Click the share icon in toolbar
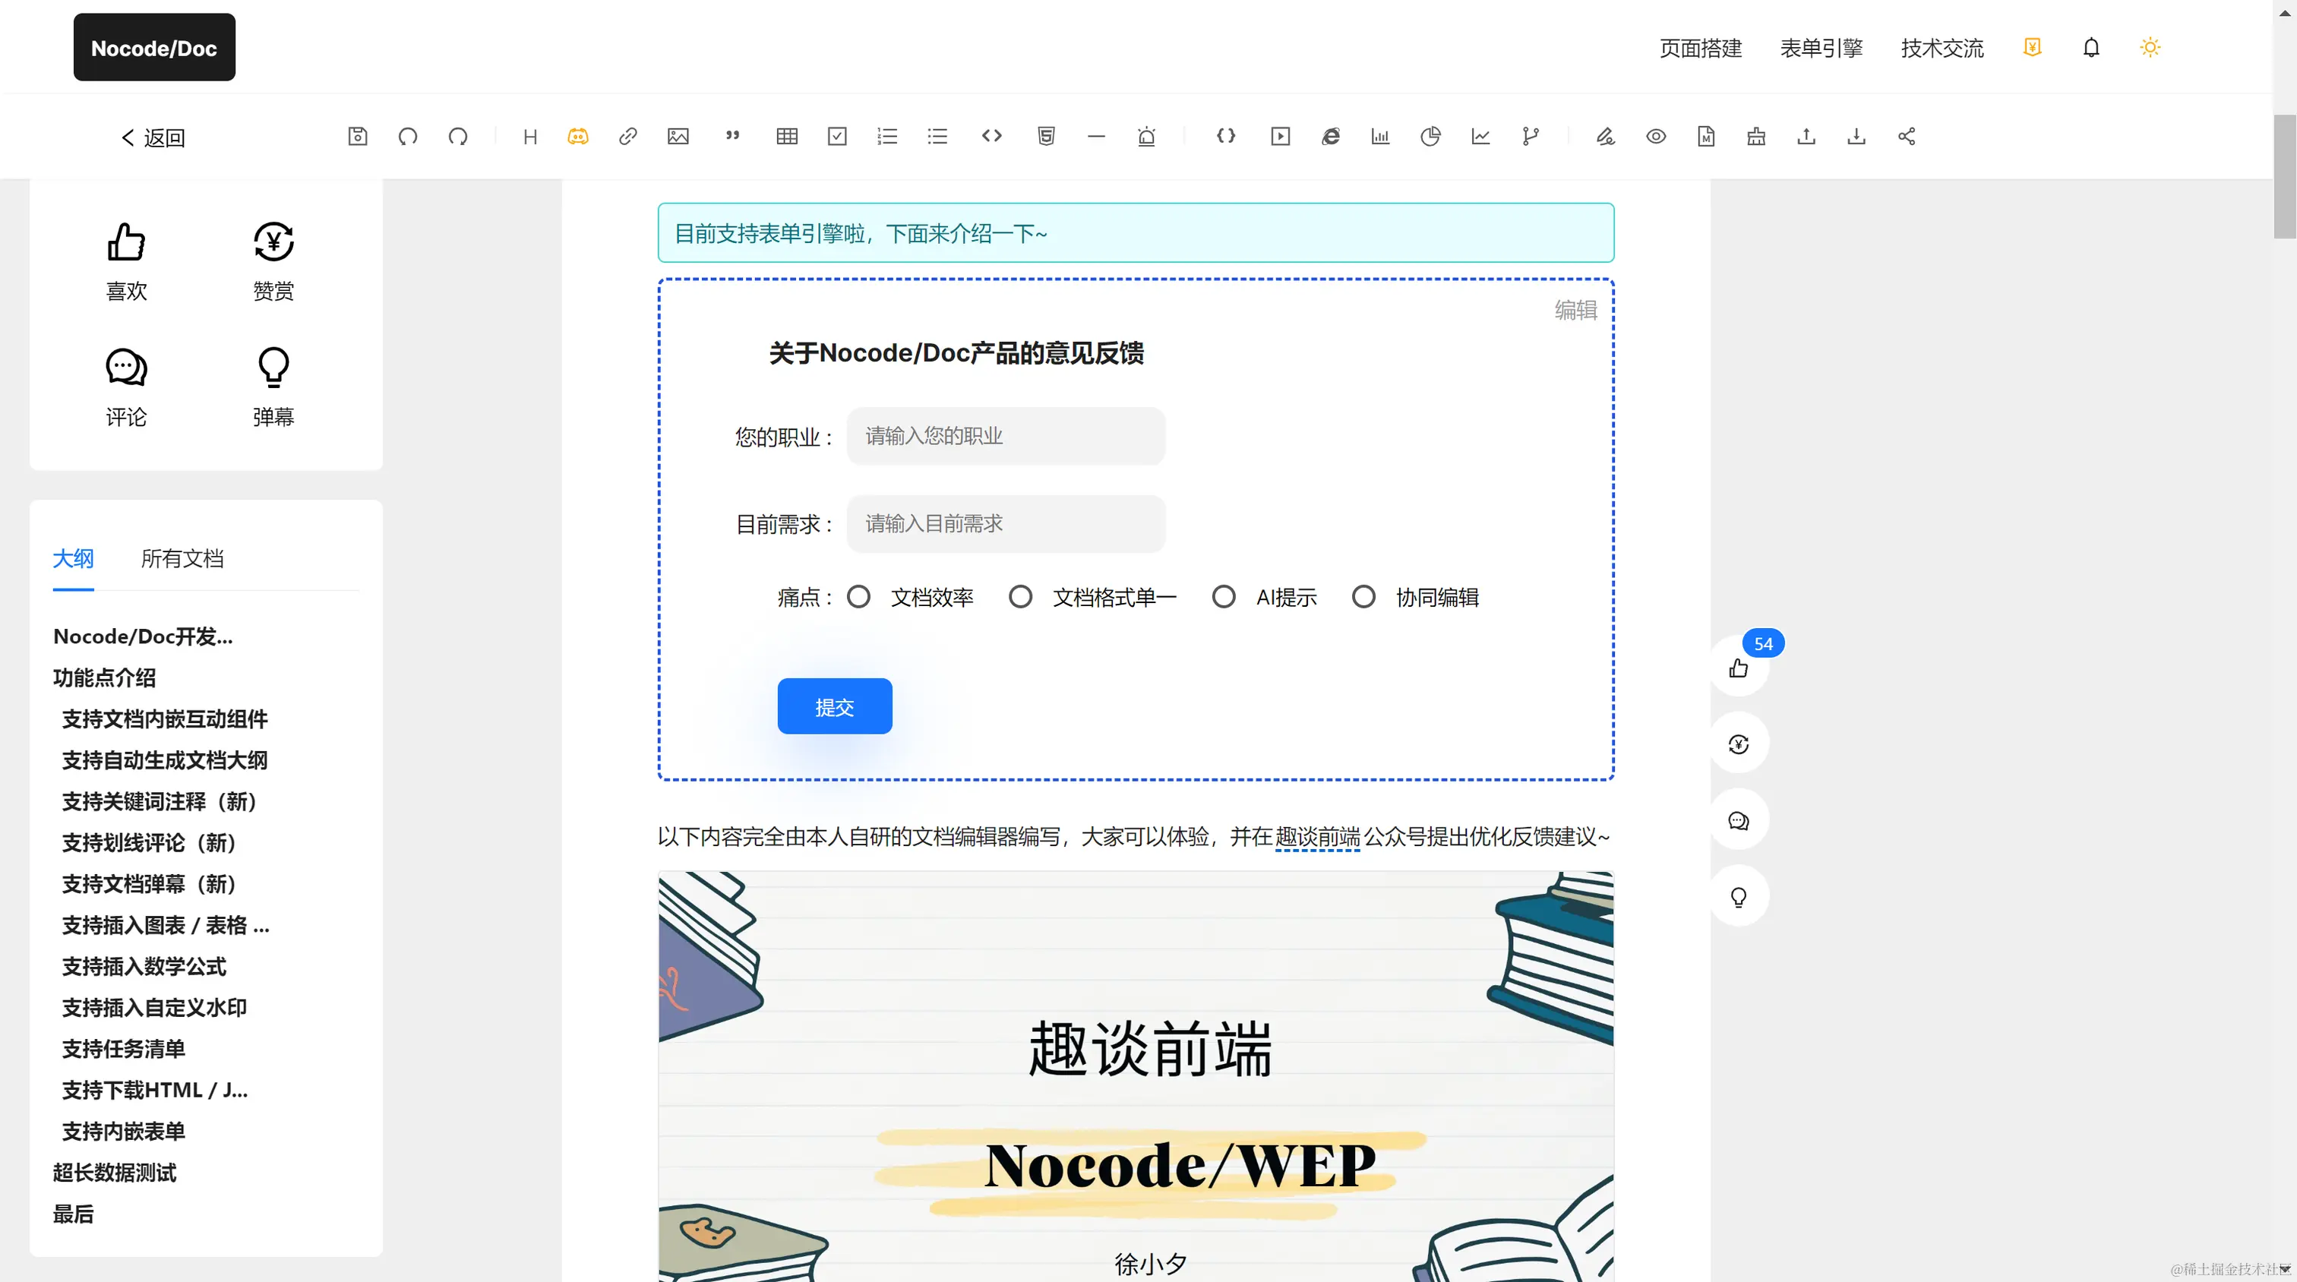This screenshot has height=1282, width=2297. tap(1907, 137)
